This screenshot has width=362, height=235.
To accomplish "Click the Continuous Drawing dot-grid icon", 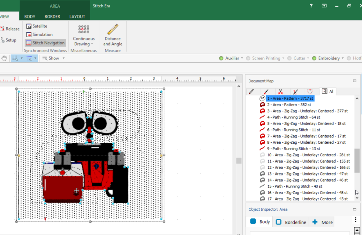I will click(84, 29).
